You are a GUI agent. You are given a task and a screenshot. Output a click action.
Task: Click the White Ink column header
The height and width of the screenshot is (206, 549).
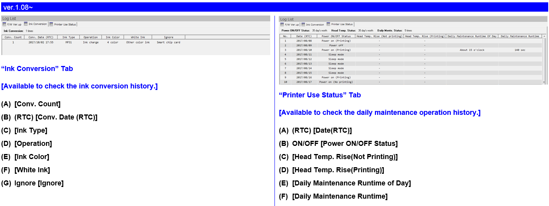(x=138, y=37)
